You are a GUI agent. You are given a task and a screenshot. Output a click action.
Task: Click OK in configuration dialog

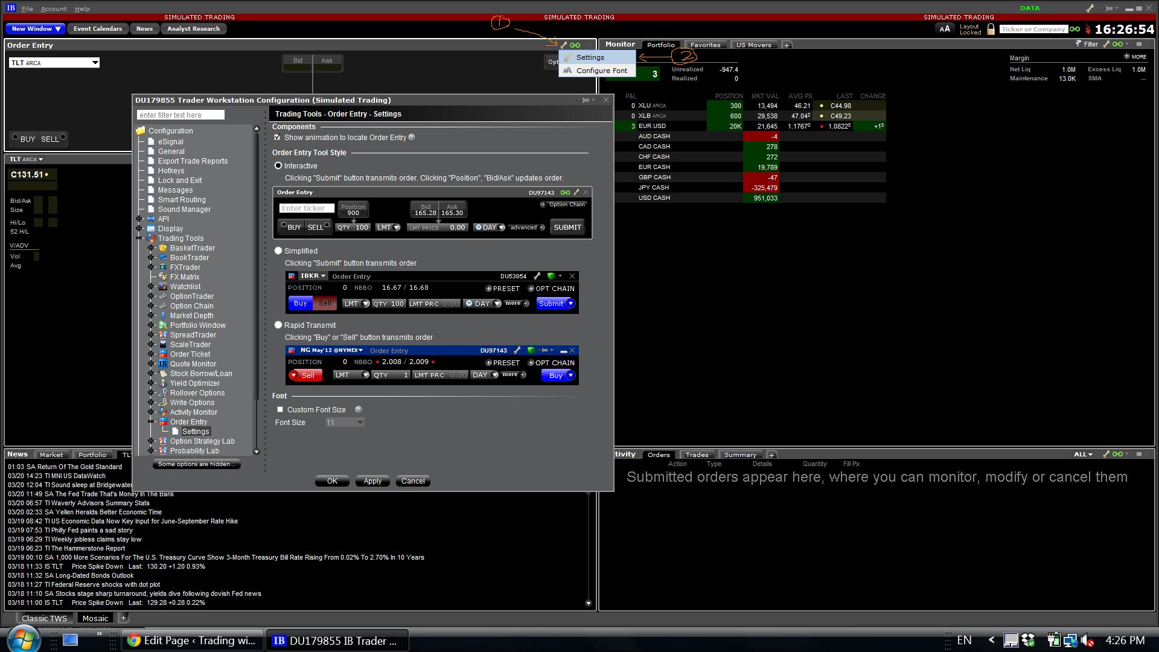point(332,481)
